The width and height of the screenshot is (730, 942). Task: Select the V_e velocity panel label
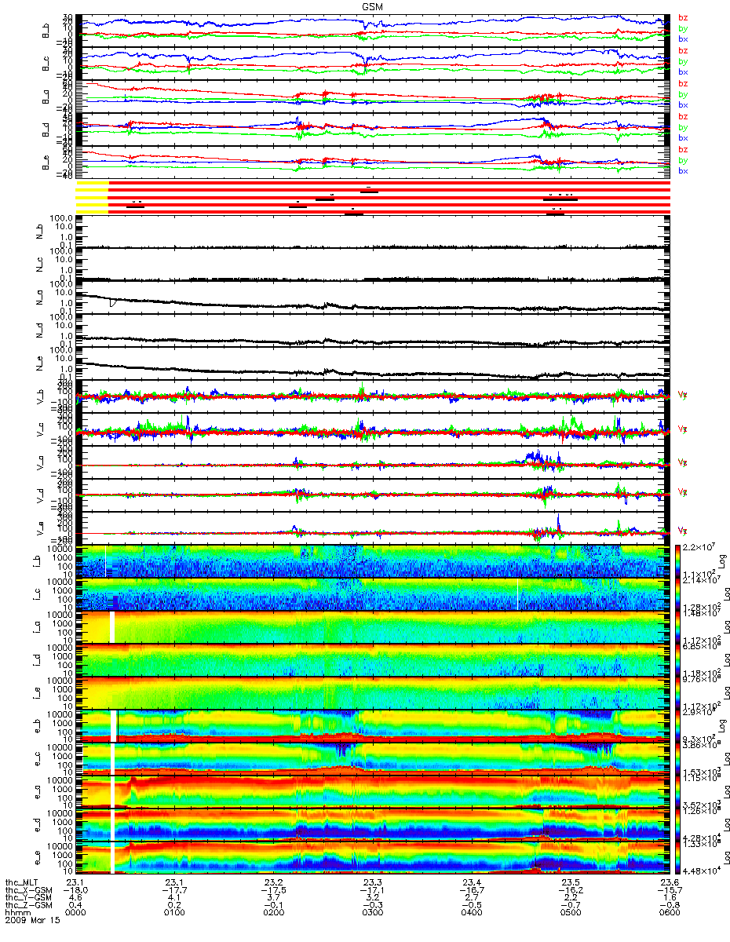pos(39,528)
